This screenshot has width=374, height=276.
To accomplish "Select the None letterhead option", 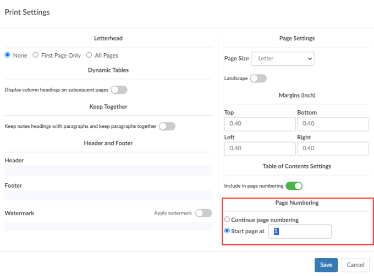I will pyautogui.click(x=8, y=55).
